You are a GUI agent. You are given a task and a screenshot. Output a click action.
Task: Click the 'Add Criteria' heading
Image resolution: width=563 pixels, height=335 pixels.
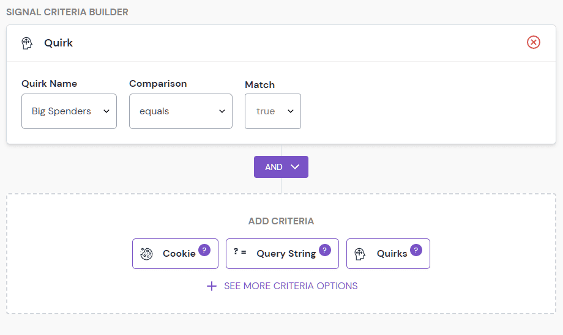[281, 221]
